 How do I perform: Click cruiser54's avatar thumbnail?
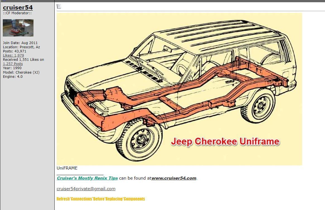18,28
